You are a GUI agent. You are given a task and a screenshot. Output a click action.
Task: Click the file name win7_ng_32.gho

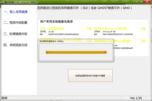click(109, 32)
